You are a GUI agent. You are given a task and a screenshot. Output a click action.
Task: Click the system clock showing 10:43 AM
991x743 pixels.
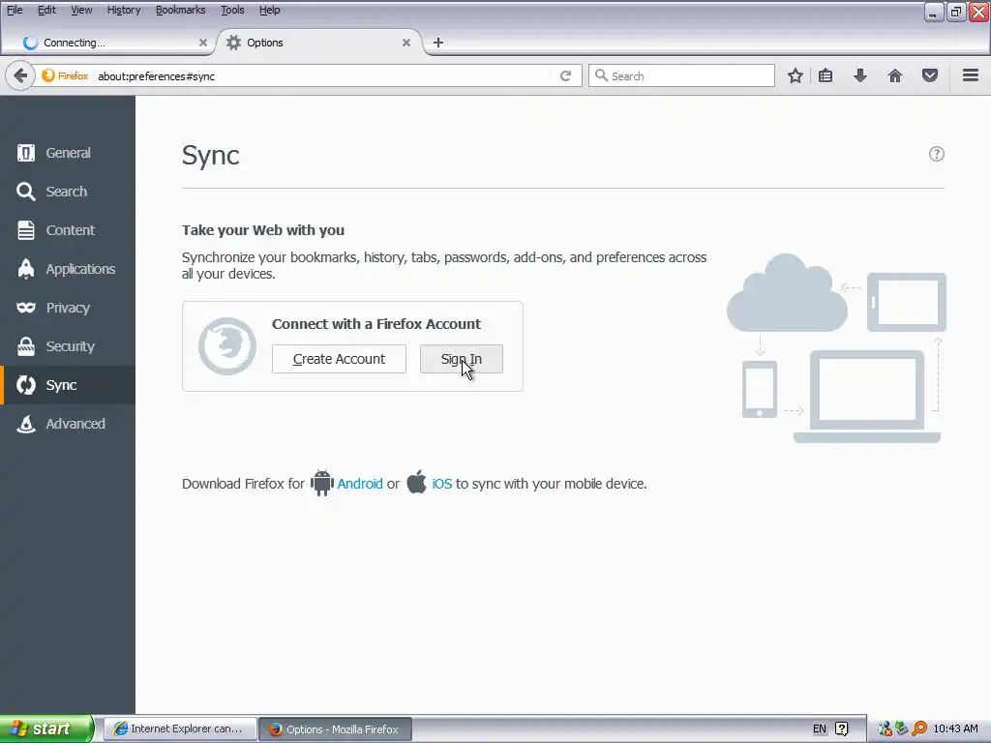[955, 728]
